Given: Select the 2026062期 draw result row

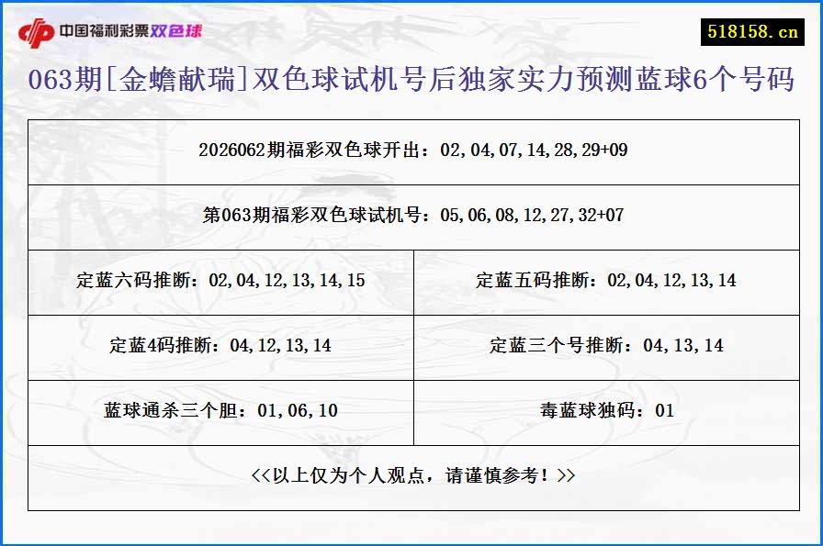Looking at the screenshot, I should point(413,152).
